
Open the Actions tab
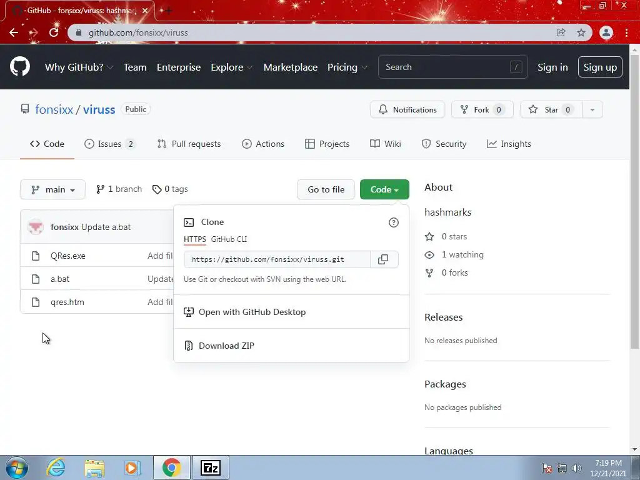263,144
